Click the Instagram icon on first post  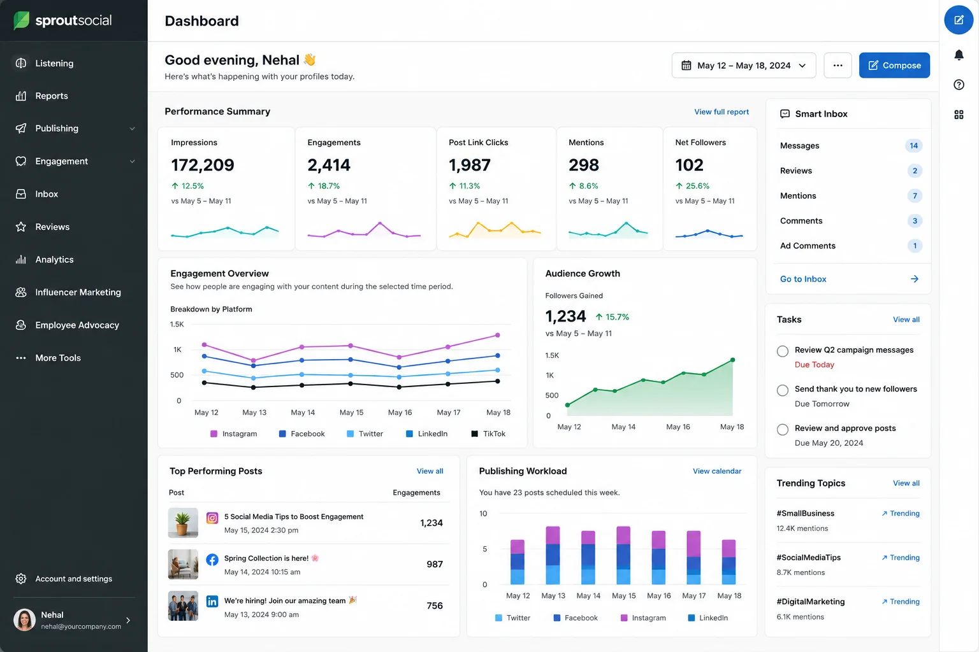click(212, 518)
